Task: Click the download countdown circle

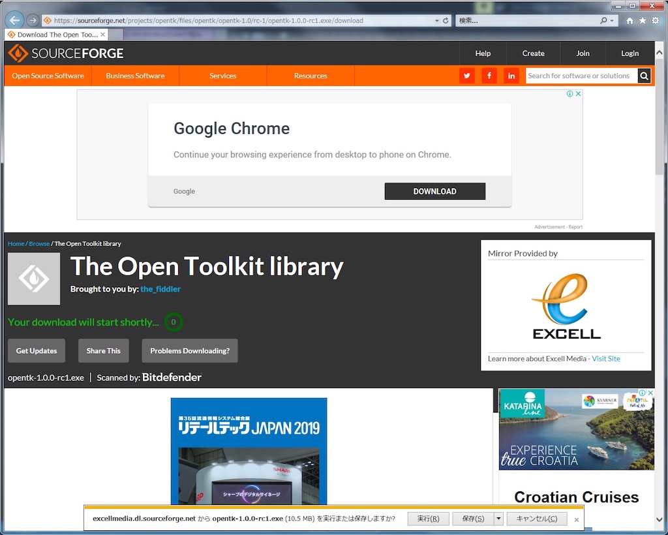Action: 174,322
